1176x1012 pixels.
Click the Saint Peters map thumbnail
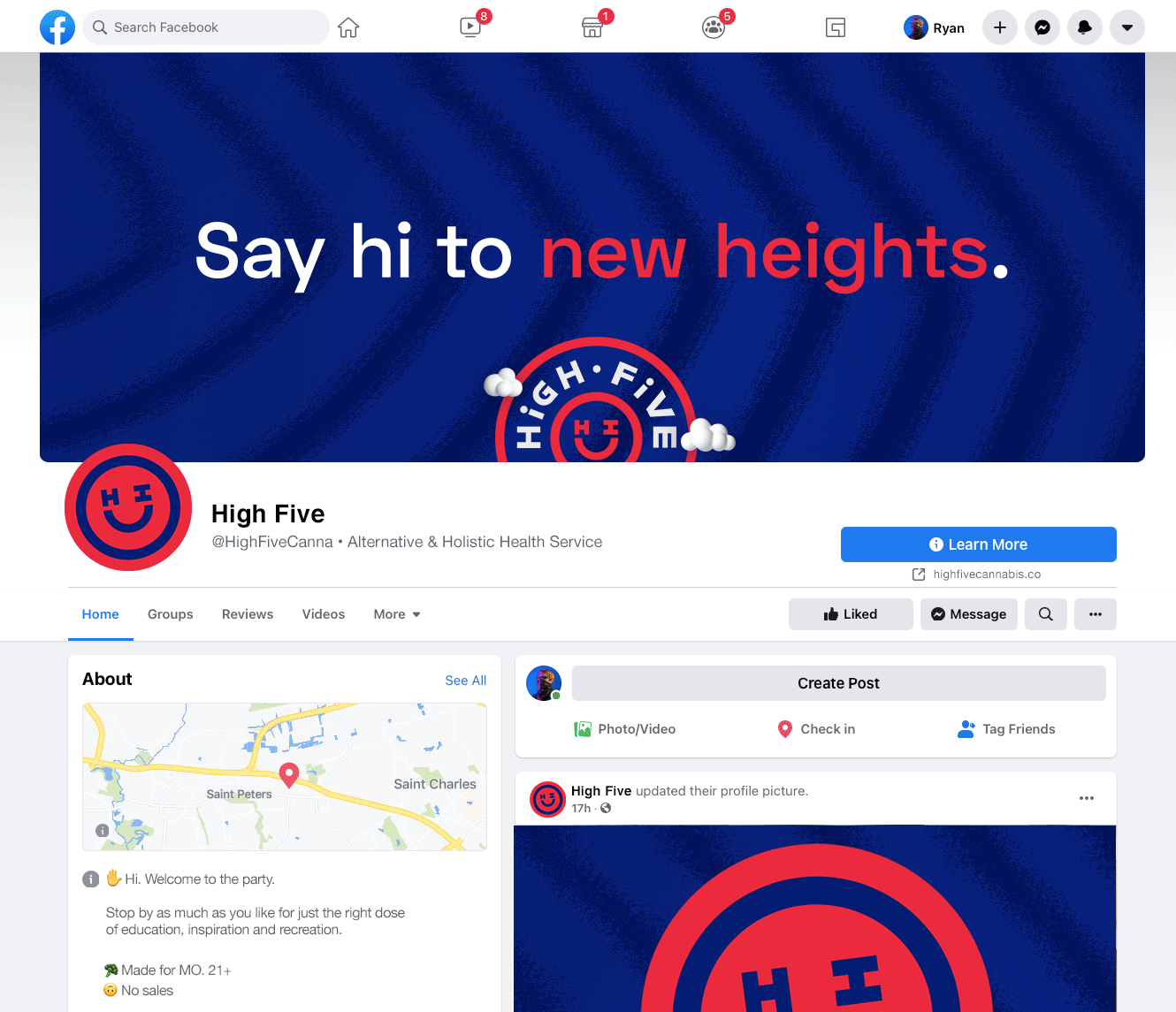285,777
